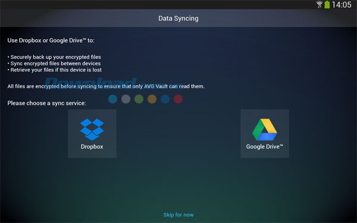This screenshot has height=223, width=357.
Task: Click the "Retrieve your files if this device is lost" line
Action: [x=55, y=70]
